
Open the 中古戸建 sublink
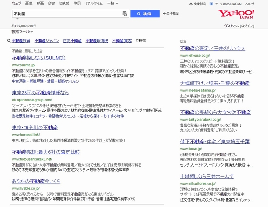[x=19, y=81]
